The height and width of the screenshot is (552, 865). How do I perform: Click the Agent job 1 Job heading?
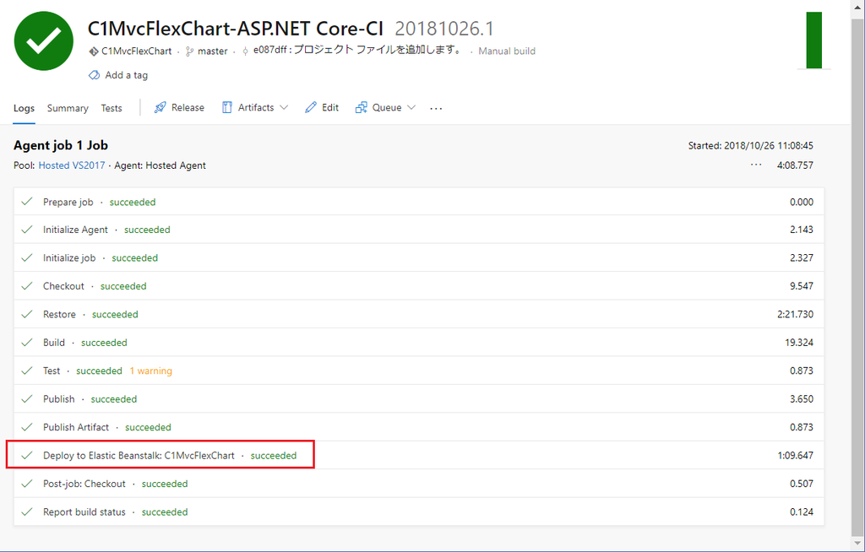tap(61, 145)
